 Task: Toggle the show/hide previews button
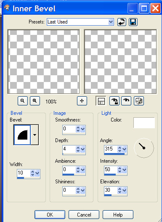click(101, 101)
